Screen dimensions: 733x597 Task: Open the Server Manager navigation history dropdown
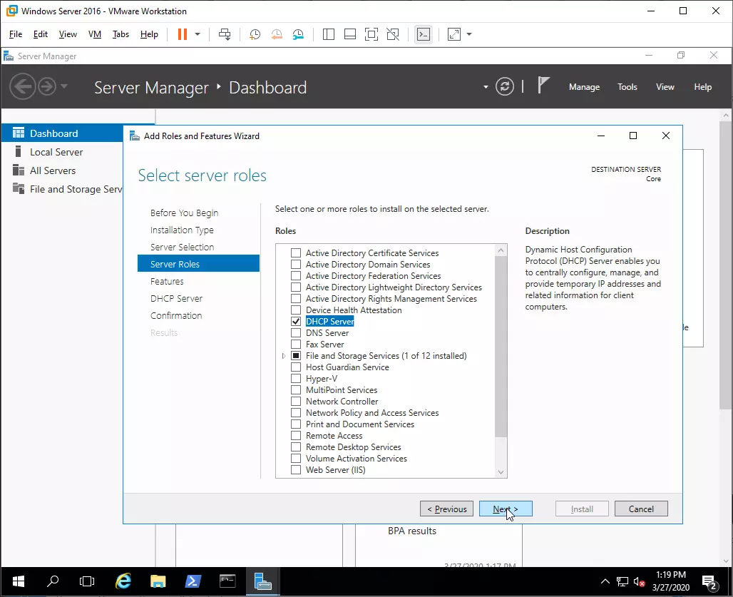tap(64, 86)
